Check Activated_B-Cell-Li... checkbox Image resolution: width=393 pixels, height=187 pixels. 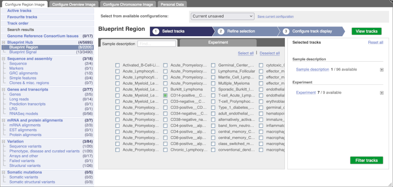117,65
